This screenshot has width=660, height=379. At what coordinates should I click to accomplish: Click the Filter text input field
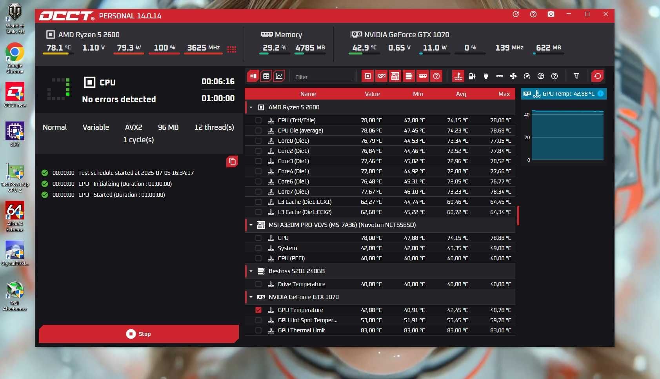pyautogui.click(x=323, y=77)
